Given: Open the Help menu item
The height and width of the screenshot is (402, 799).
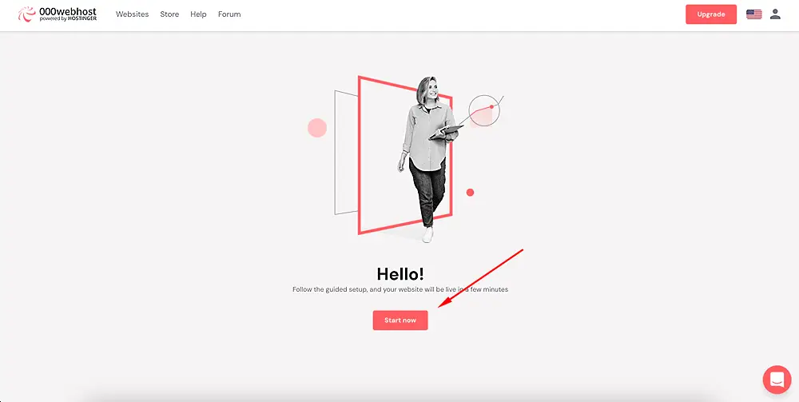Looking at the screenshot, I should pyautogui.click(x=198, y=14).
